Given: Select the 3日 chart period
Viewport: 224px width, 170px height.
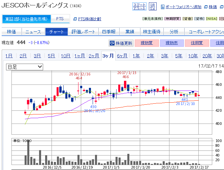Looking at the screenshot, I should tap(37, 56).
